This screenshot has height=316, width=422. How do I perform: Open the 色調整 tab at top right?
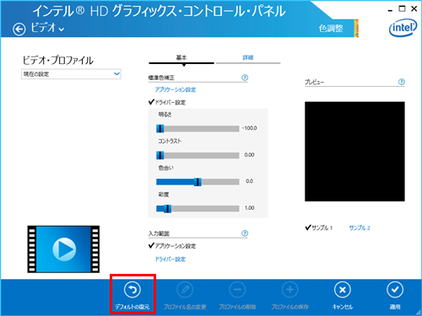coord(331,29)
